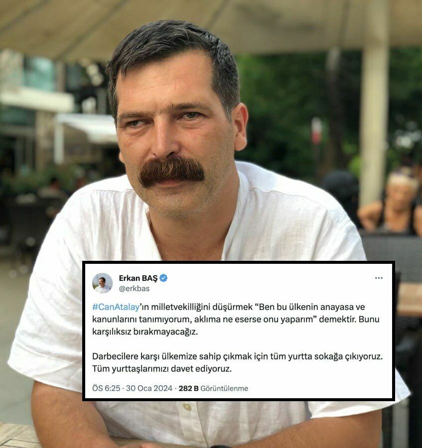Click the white shirt button near bottom

click(187, 407)
